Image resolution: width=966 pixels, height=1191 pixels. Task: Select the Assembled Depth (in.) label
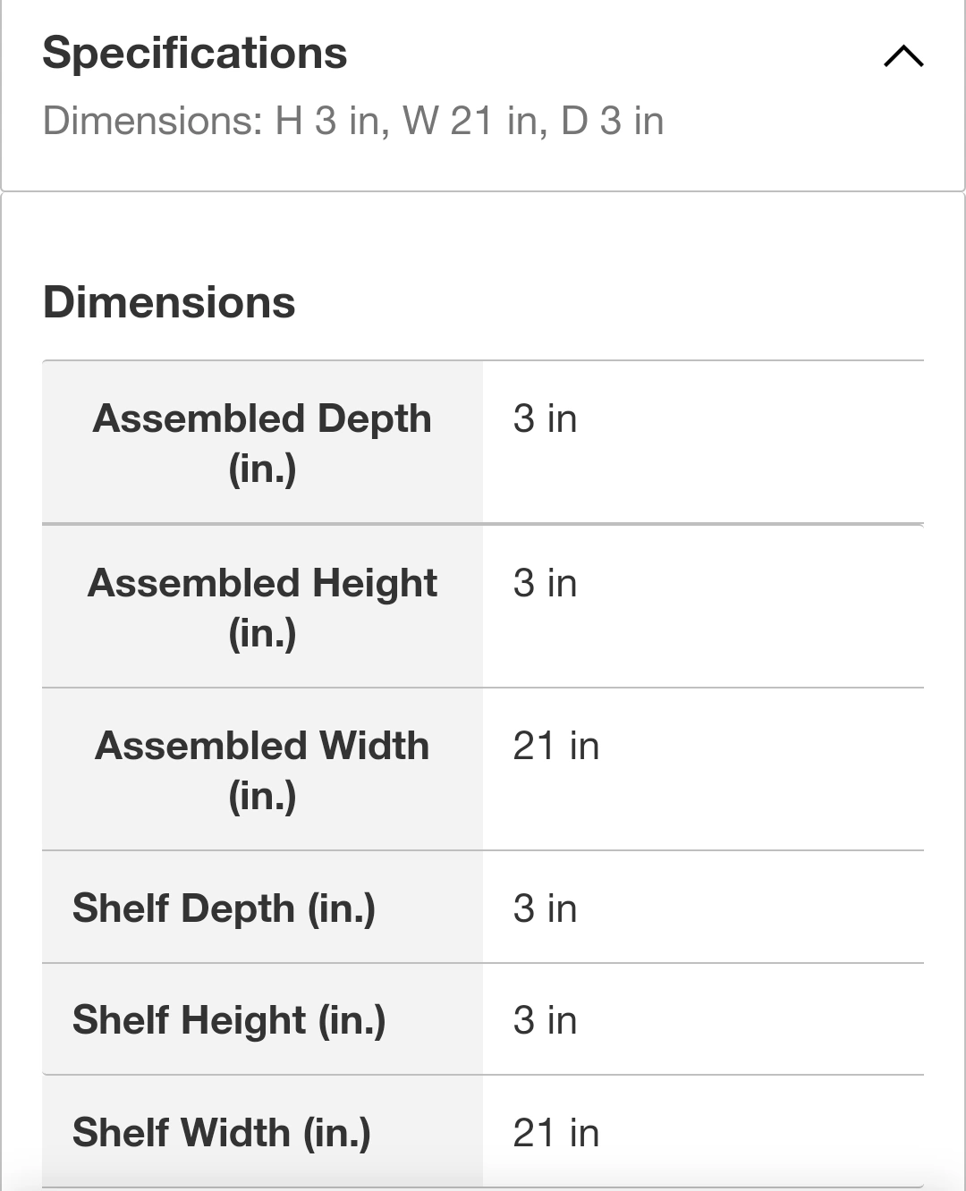(x=262, y=443)
